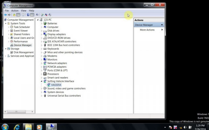Select Event Viewer in System Tools
Image resolution: width=209 pixels, height=130 pixels.
[21, 31]
